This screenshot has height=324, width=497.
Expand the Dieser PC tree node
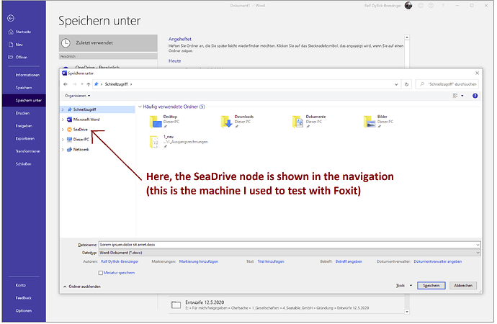pos(63,139)
